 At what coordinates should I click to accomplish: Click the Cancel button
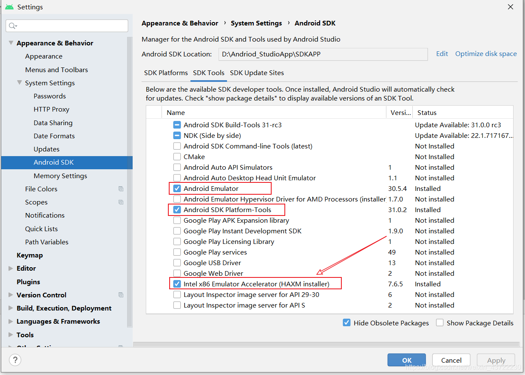tap(451, 360)
